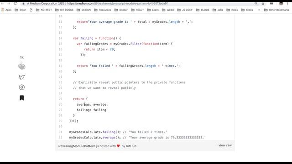
Task: Open the Resources bookmarks folder
Action: point(103,10)
